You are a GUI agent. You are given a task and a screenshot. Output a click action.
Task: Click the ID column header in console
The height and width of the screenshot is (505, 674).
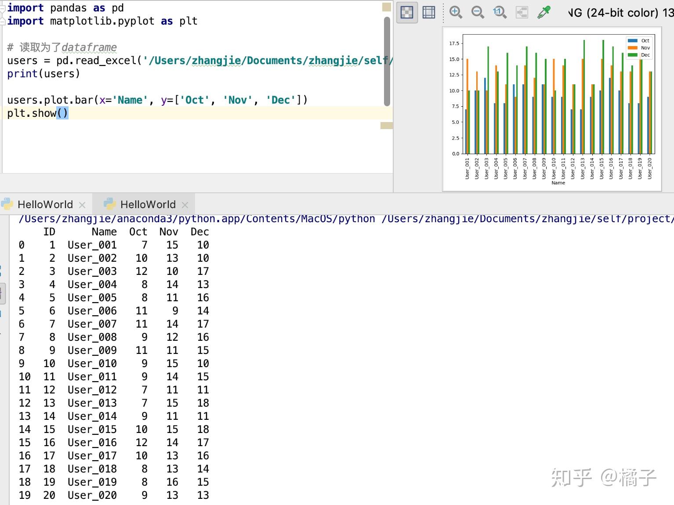tap(49, 232)
